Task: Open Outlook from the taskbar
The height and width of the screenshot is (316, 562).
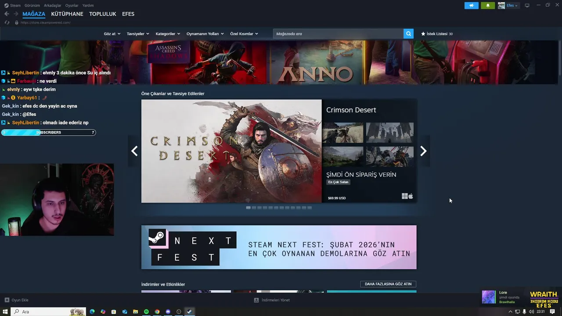Action: coord(125,312)
